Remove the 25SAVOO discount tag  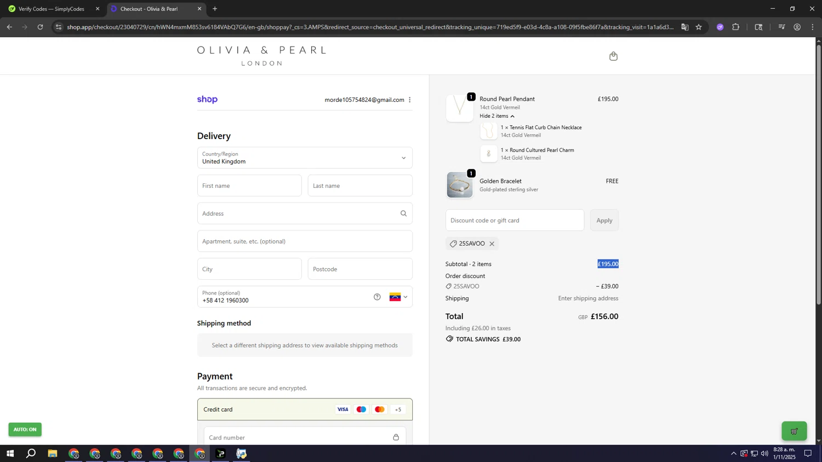[x=492, y=244]
